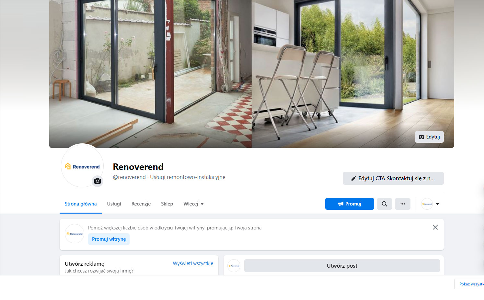Click the Edytuj cover photo button
This screenshot has width=484, height=300.
pos(429,137)
